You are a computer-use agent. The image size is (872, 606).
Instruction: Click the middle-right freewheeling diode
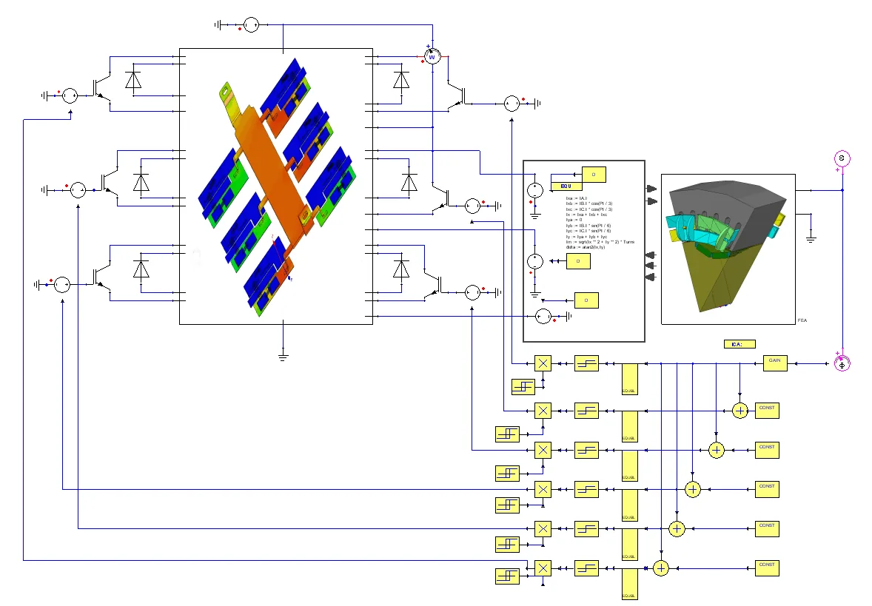(x=409, y=182)
